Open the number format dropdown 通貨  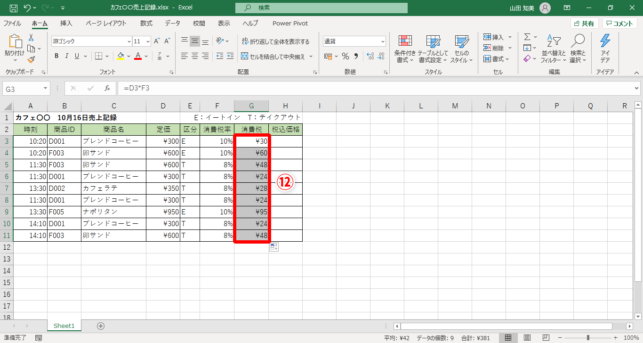(382, 41)
